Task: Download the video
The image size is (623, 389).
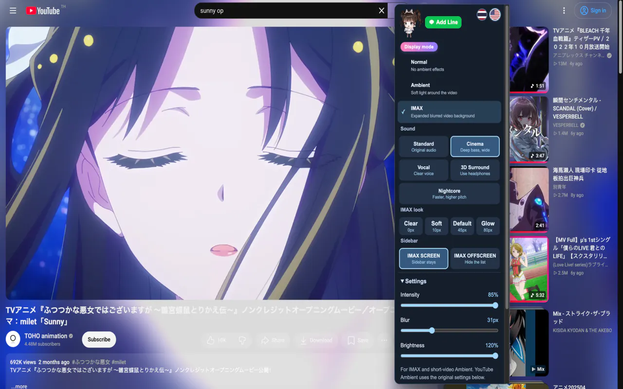Action: (x=316, y=340)
